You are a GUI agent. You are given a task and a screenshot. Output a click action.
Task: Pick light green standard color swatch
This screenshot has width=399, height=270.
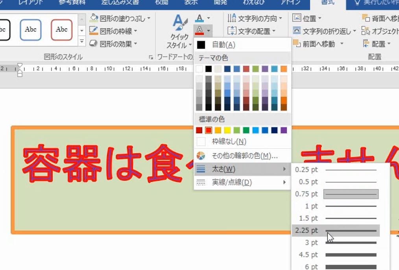[x=236, y=130]
